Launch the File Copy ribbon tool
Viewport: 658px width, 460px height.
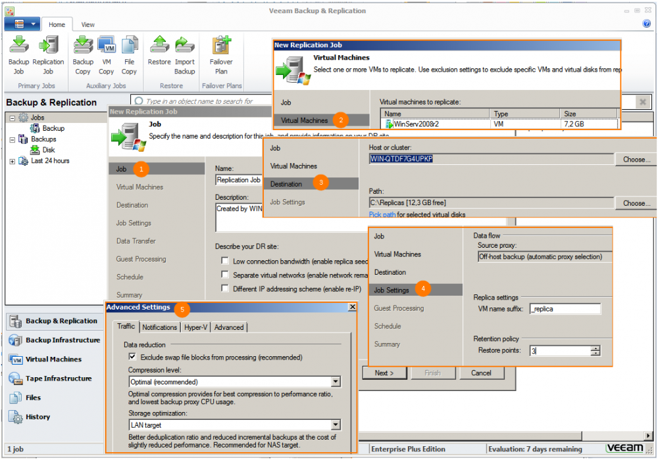(129, 55)
